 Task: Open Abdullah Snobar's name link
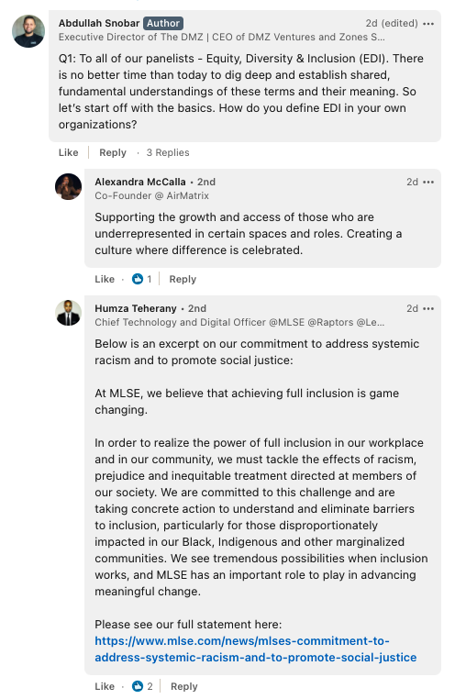(x=99, y=23)
